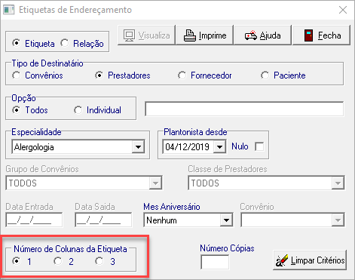
Task: Open the Especialidade dropdown arrow
Action: click(138, 147)
